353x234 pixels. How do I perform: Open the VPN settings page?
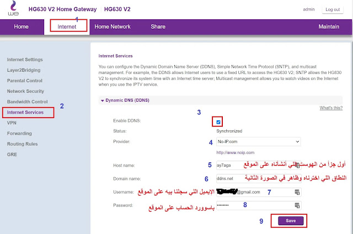12,123
